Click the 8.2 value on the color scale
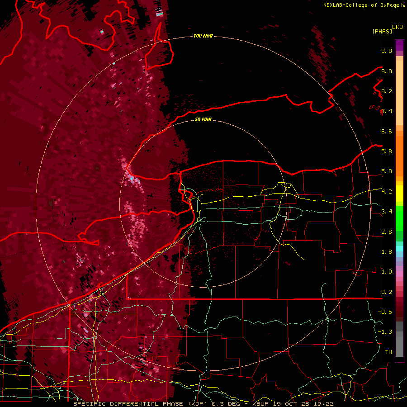The height and width of the screenshot is (407, 407). pyautogui.click(x=387, y=91)
